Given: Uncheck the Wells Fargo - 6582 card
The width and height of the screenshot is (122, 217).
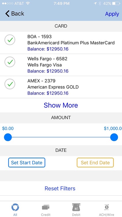Looking at the screenshot, I should [x=10, y=62].
